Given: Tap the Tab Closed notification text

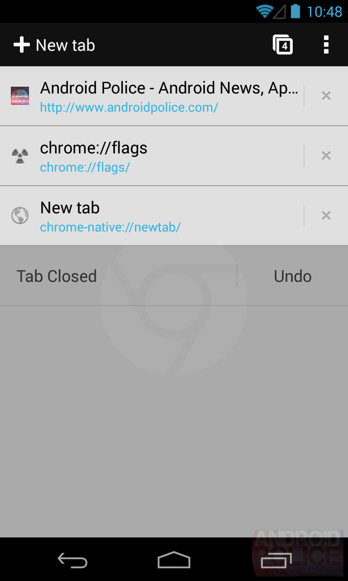Looking at the screenshot, I should (x=57, y=276).
